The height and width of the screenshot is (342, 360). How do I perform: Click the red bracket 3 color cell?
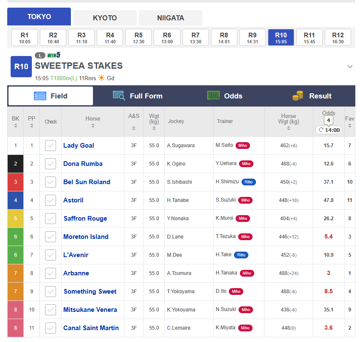coord(16,182)
